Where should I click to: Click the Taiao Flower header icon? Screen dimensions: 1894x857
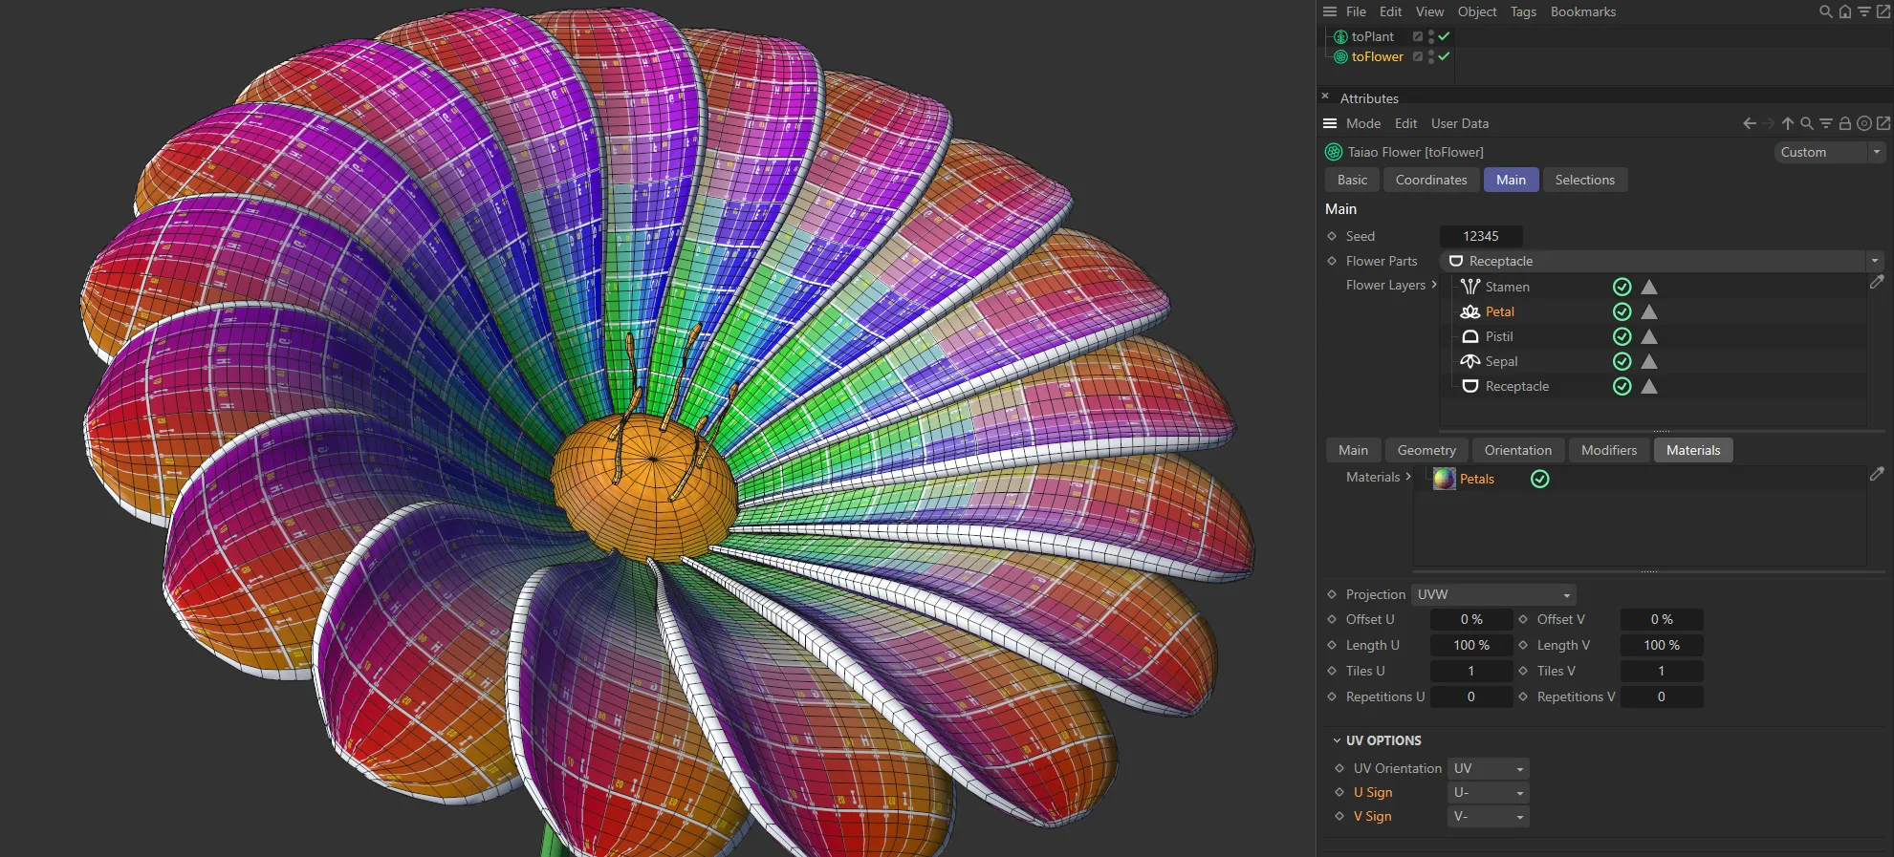coord(1334,152)
